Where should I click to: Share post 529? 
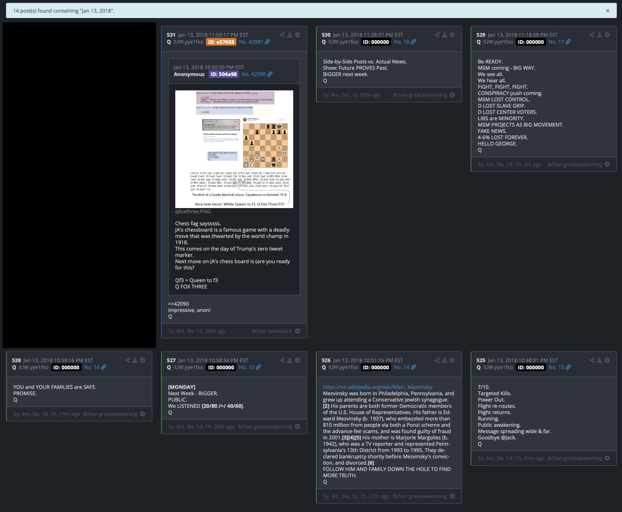point(592,35)
